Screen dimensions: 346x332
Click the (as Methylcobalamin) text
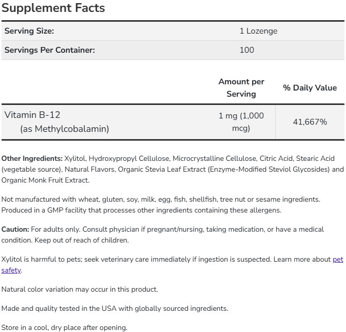point(65,129)
